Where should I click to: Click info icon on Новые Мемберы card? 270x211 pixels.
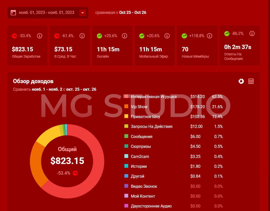[209, 36]
